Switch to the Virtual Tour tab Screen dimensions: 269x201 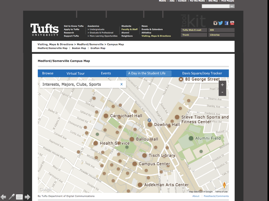click(x=75, y=73)
